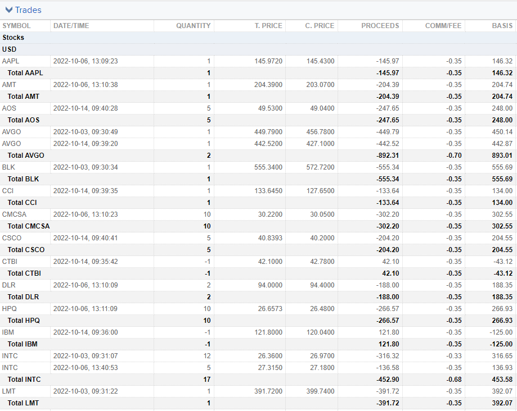Click the Total AVGO proceeds -892.31

tap(388, 156)
